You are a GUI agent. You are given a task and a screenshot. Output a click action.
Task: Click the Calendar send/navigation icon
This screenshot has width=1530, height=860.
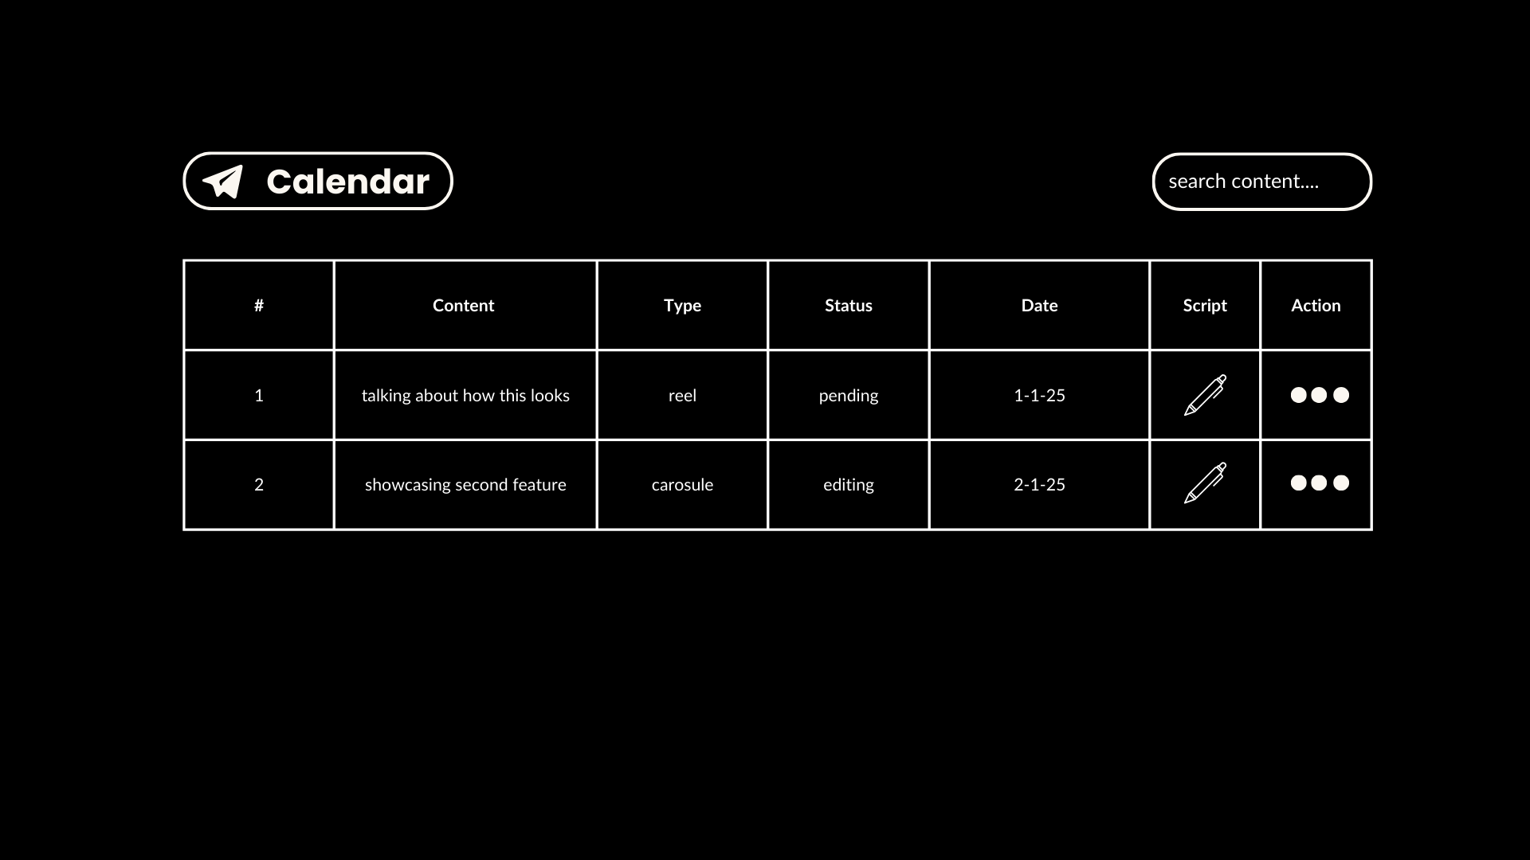click(222, 181)
